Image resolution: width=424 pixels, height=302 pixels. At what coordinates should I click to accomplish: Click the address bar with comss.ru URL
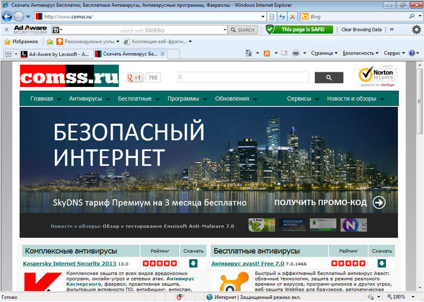pos(150,17)
